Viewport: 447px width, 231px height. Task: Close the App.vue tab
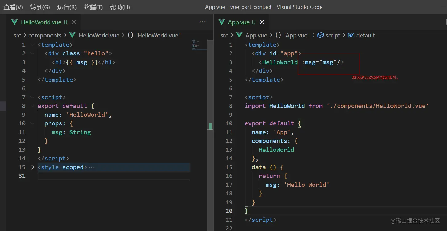coord(262,22)
